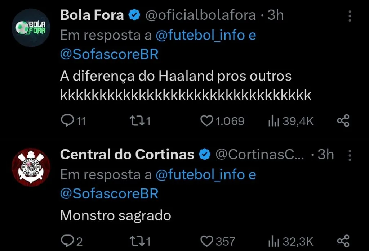Open the @SofascoreBR mention link
The width and height of the screenshot is (369, 251).
(x=109, y=54)
